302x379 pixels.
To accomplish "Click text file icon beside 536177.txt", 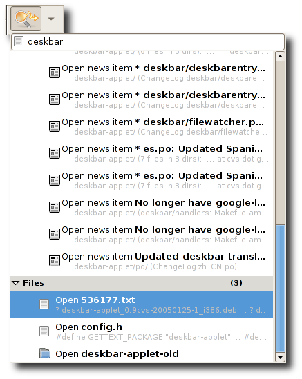I will point(44,304).
